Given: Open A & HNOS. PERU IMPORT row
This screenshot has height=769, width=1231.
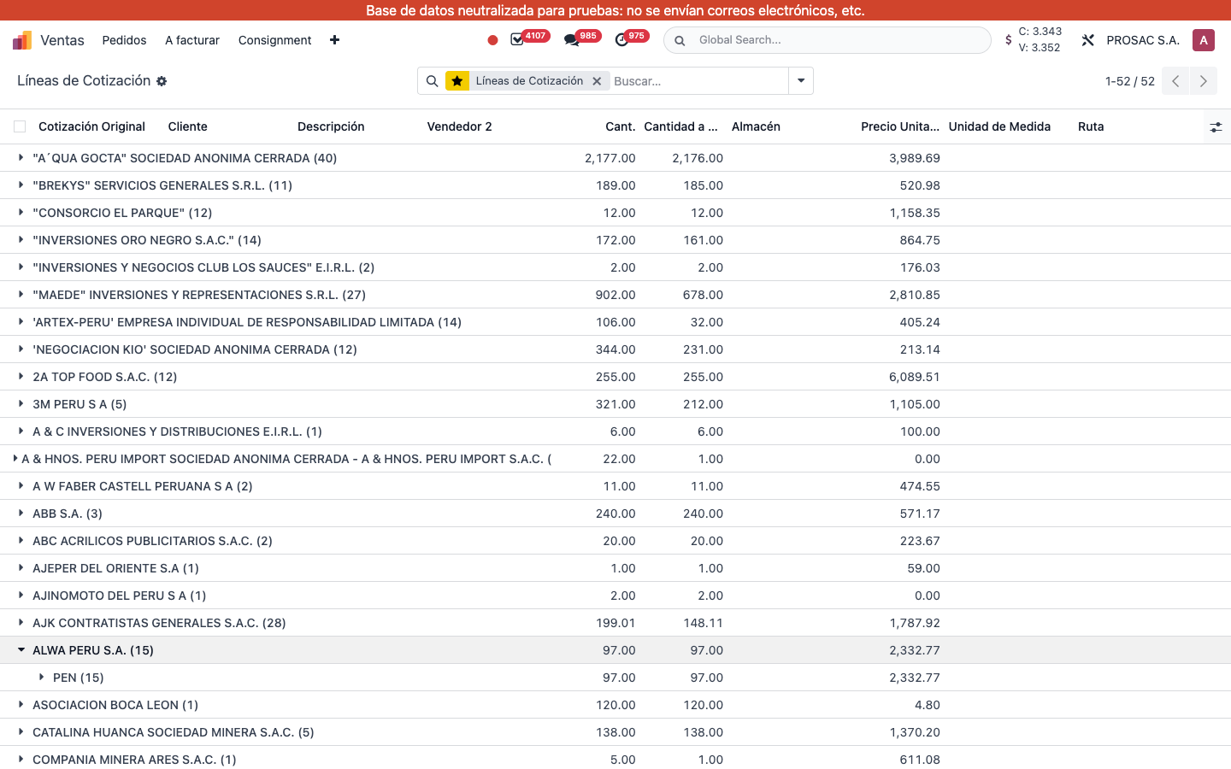Looking at the screenshot, I should pos(615,459).
